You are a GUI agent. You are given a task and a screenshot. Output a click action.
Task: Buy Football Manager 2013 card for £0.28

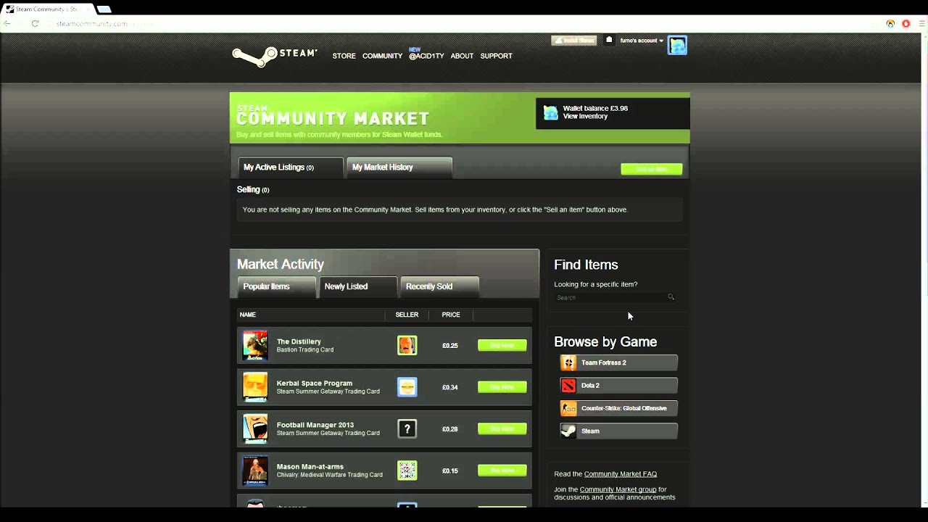tap(502, 428)
